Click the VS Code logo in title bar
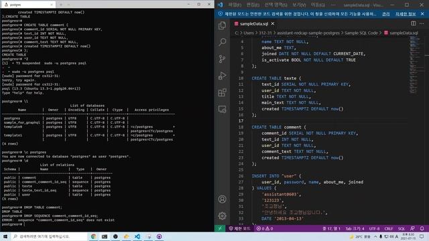This screenshot has width=429, height=241. point(221,5)
